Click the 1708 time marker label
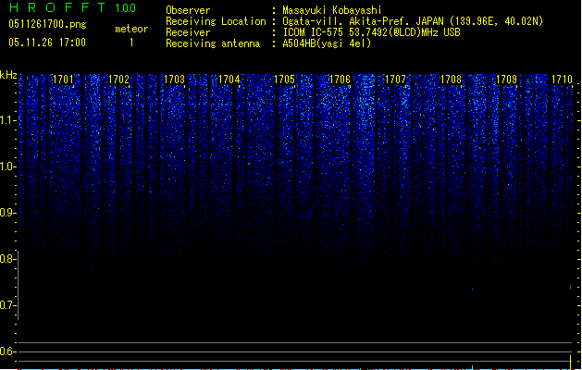This screenshot has height=370, width=582. coord(451,80)
